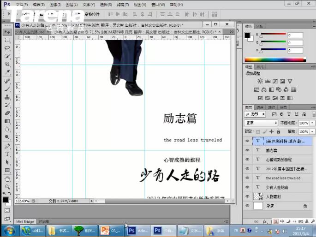Open the fill percentage dropdown arrow
The height and width of the screenshot is (237, 316).
pyautogui.click(x=312, y=131)
